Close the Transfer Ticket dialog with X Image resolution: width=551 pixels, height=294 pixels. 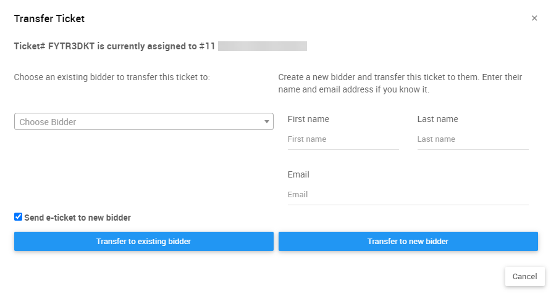pyautogui.click(x=534, y=18)
